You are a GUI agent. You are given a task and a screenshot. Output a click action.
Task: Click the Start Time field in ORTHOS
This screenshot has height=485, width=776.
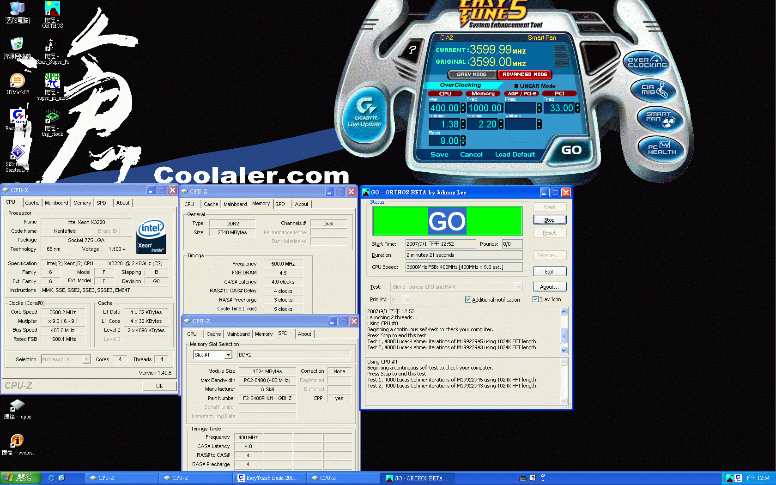tap(441, 244)
